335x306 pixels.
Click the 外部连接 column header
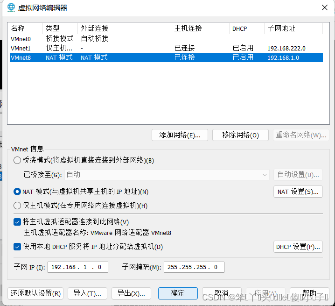click(x=125, y=28)
